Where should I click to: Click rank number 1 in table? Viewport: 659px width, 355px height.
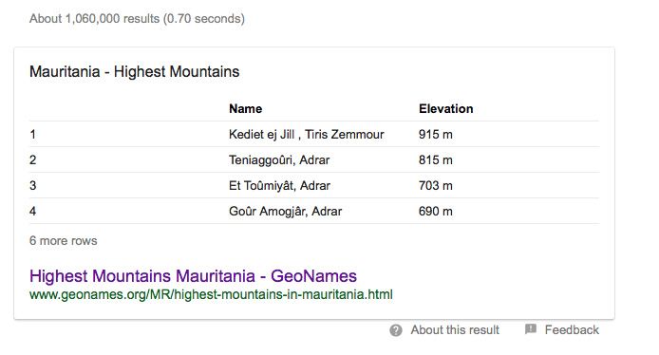pyautogui.click(x=33, y=135)
